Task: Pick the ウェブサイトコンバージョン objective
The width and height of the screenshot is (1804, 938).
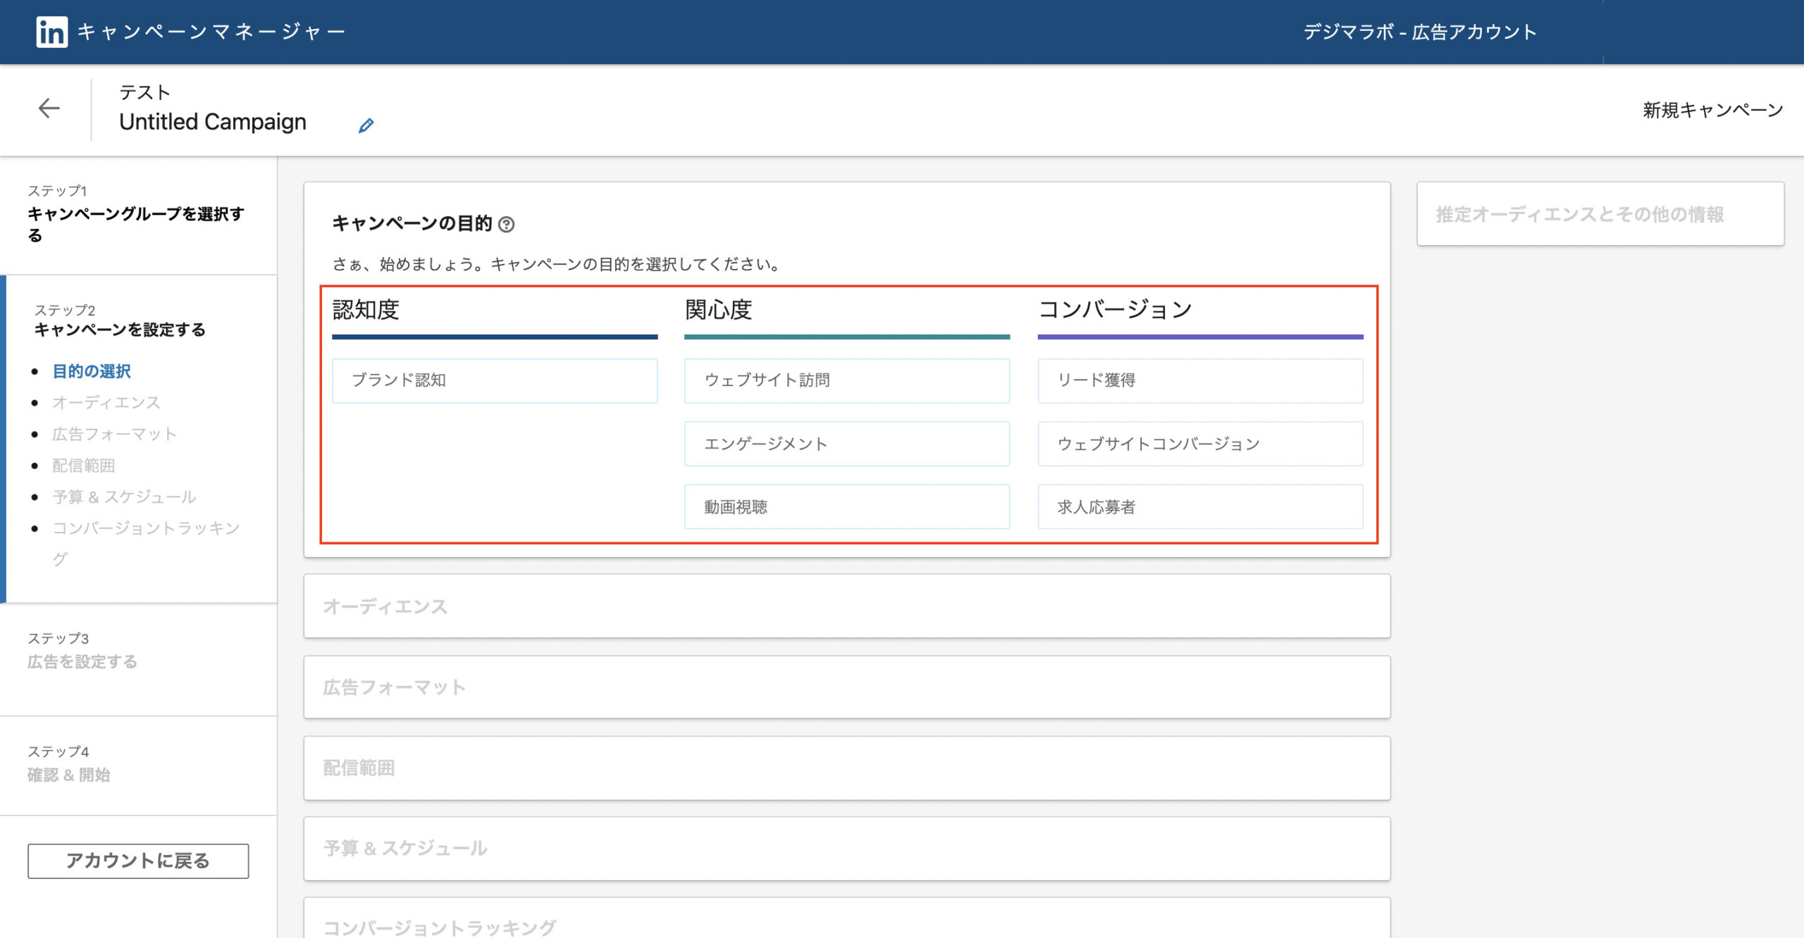Action: 1199,444
